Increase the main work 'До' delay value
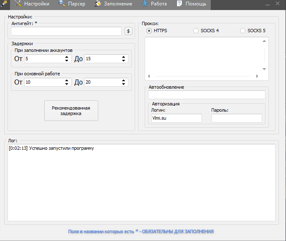Viewport: 286px width, 241px height. pos(124,80)
